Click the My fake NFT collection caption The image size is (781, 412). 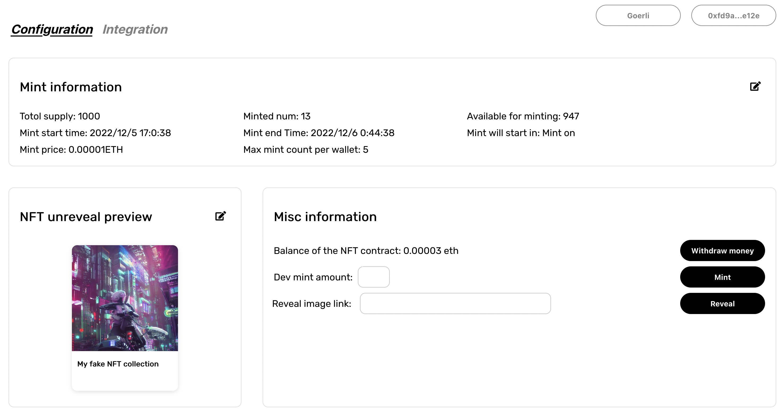click(x=118, y=364)
